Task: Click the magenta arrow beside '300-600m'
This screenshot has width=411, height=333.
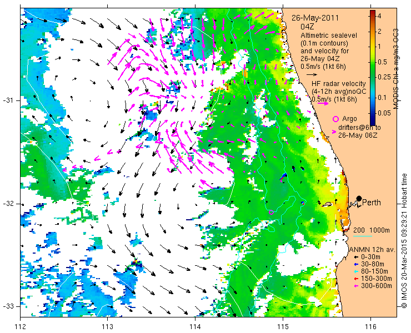Action: (x=355, y=286)
